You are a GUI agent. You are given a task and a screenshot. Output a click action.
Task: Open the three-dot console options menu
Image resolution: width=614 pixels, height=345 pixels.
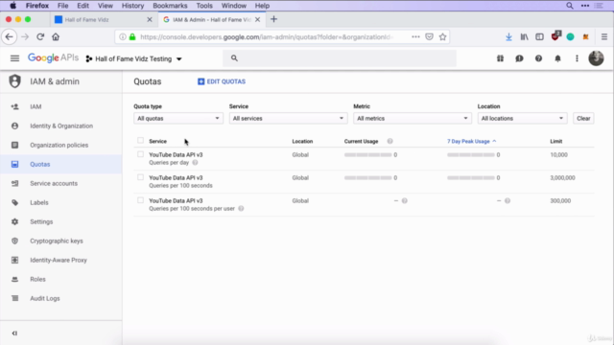tap(577, 58)
